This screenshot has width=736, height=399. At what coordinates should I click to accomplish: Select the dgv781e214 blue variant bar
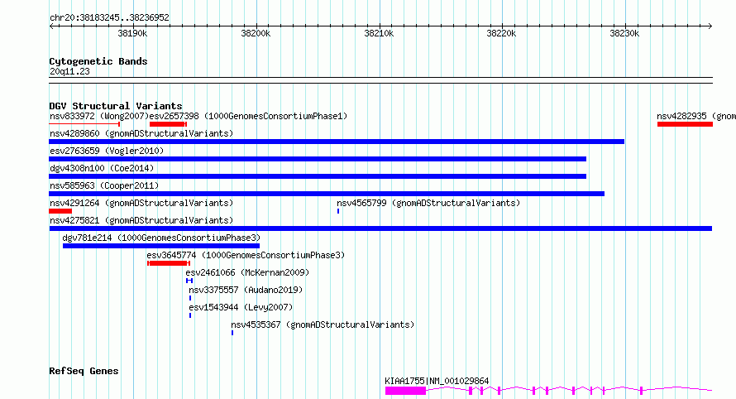pyautogui.click(x=161, y=246)
